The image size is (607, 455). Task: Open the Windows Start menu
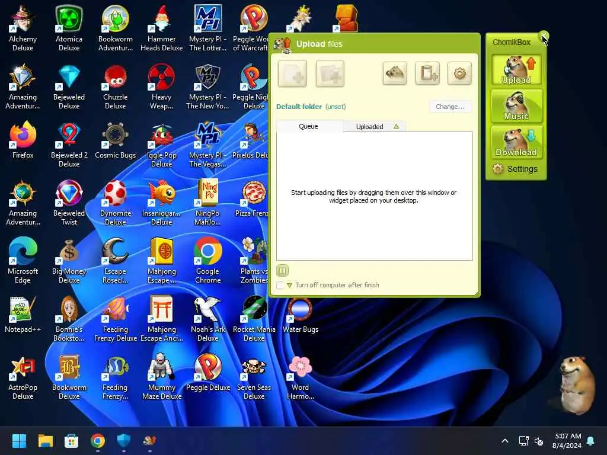pos(19,441)
